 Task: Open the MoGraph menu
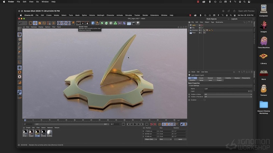(x=101, y=15)
